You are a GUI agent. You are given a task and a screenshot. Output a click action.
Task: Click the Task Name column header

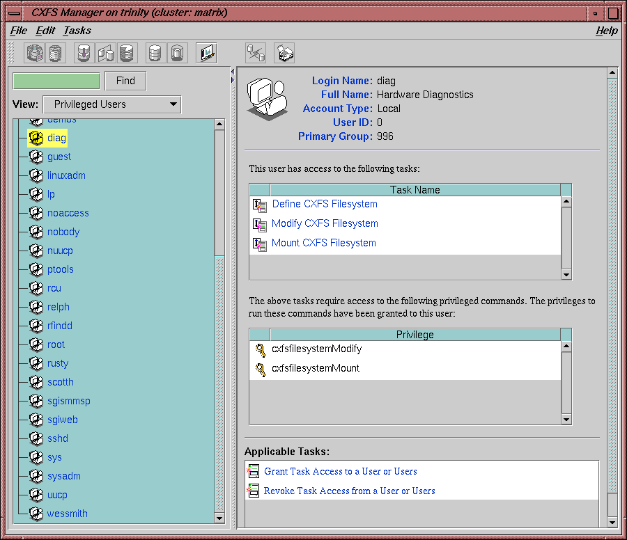(x=415, y=190)
